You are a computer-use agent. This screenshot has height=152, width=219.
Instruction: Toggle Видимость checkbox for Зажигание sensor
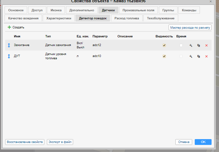click(x=164, y=45)
